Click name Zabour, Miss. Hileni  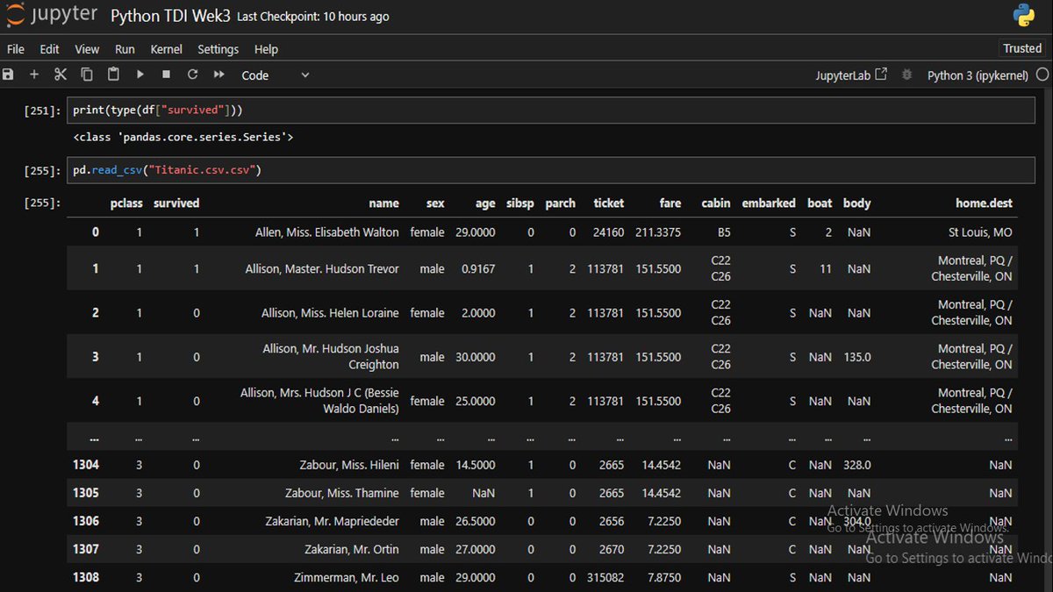coord(348,465)
